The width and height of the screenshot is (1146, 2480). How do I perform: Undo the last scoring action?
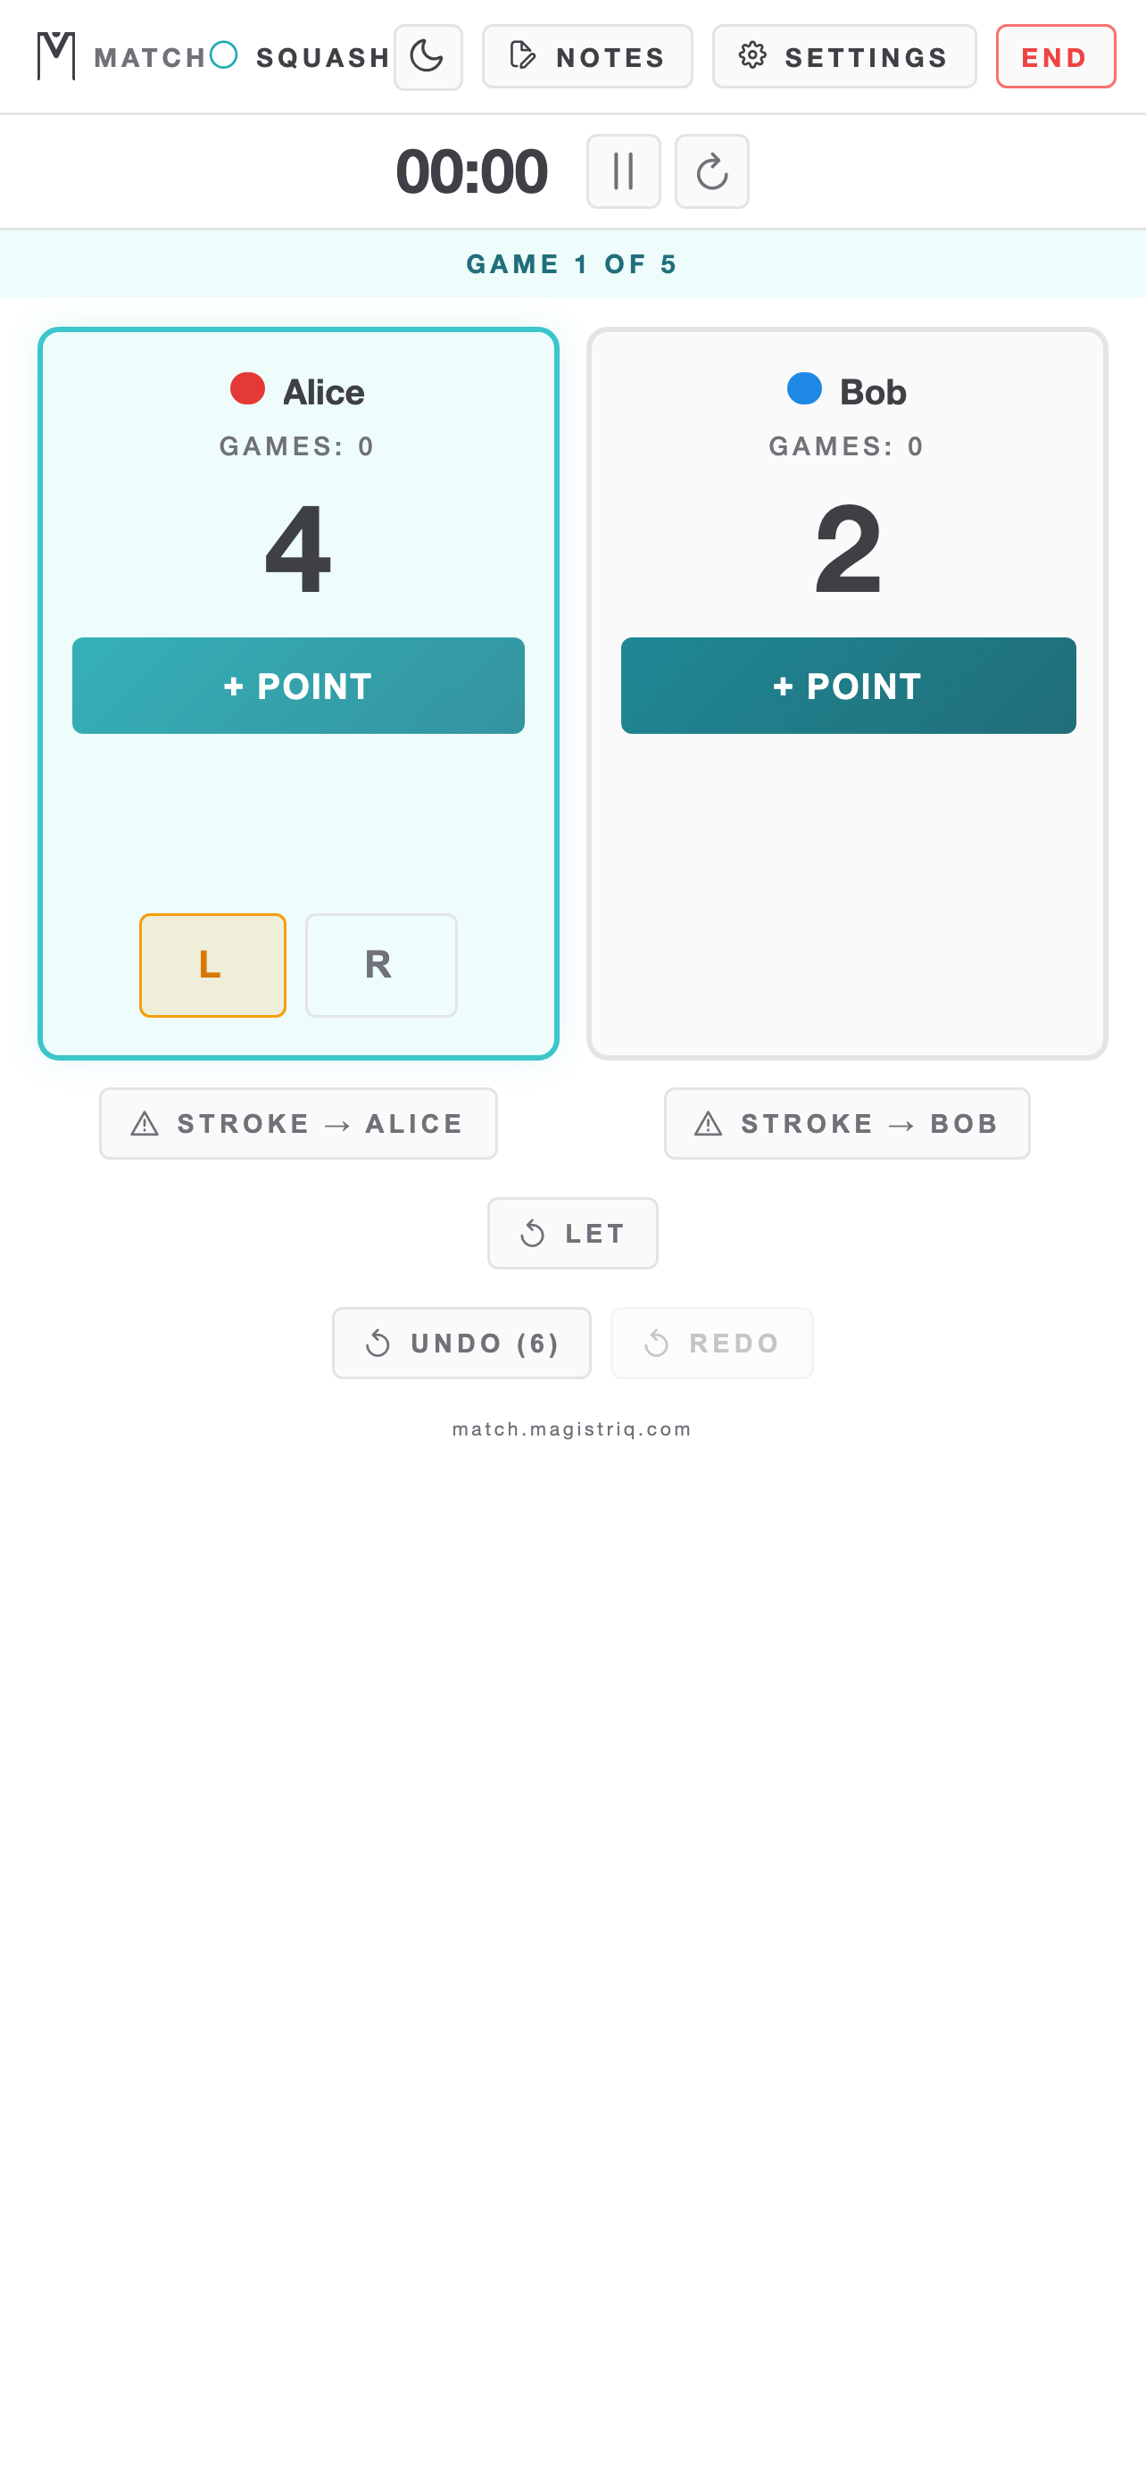coord(461,1342)
